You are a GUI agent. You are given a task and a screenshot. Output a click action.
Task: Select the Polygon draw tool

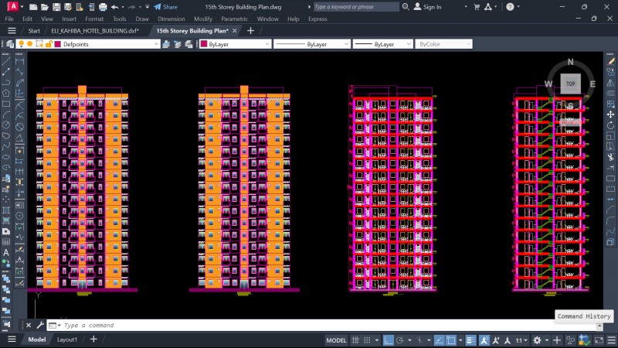click(x=6, y=93)
